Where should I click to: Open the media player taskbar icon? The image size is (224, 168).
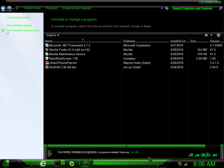tap(72, 164)
